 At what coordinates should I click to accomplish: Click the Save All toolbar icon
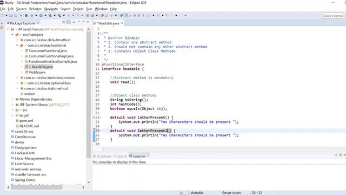[16, 16]
